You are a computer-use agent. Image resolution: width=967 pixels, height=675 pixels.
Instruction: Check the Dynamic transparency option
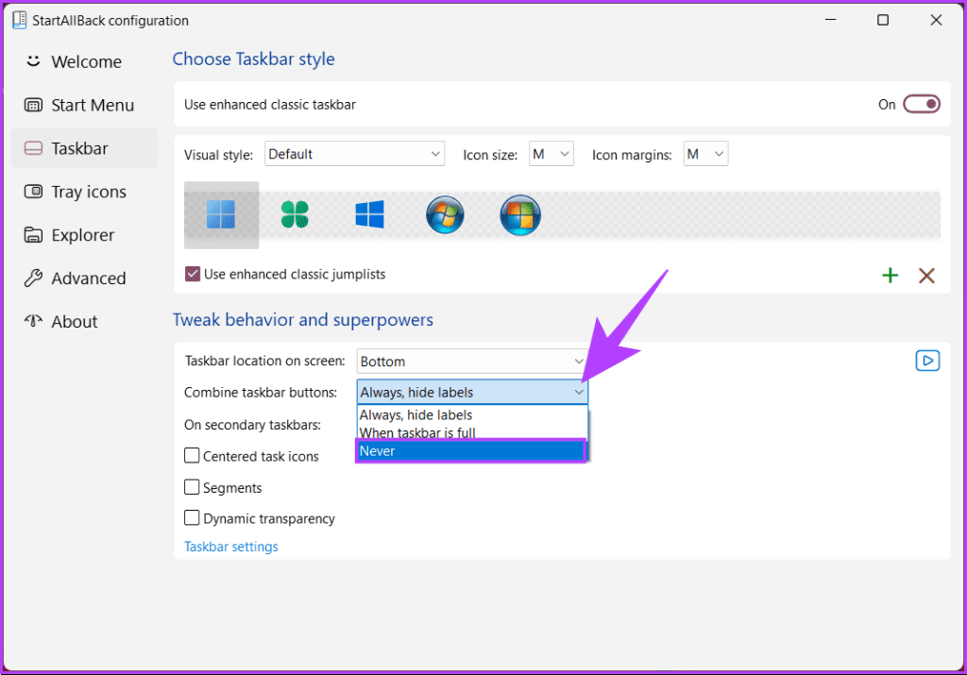click(192, 518)
